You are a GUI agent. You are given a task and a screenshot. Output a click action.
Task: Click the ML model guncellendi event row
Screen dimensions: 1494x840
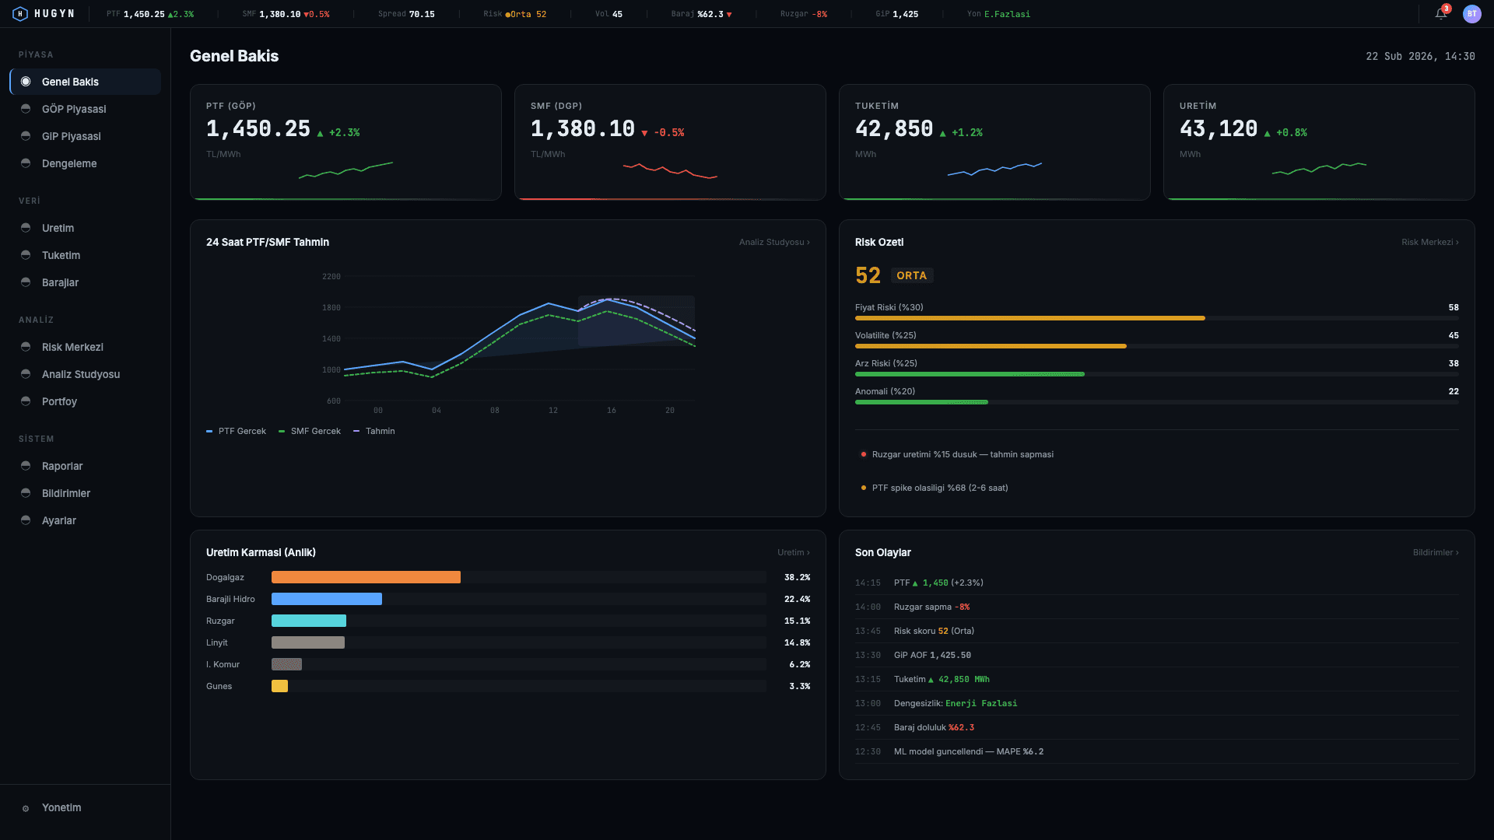click(1157, 751)
